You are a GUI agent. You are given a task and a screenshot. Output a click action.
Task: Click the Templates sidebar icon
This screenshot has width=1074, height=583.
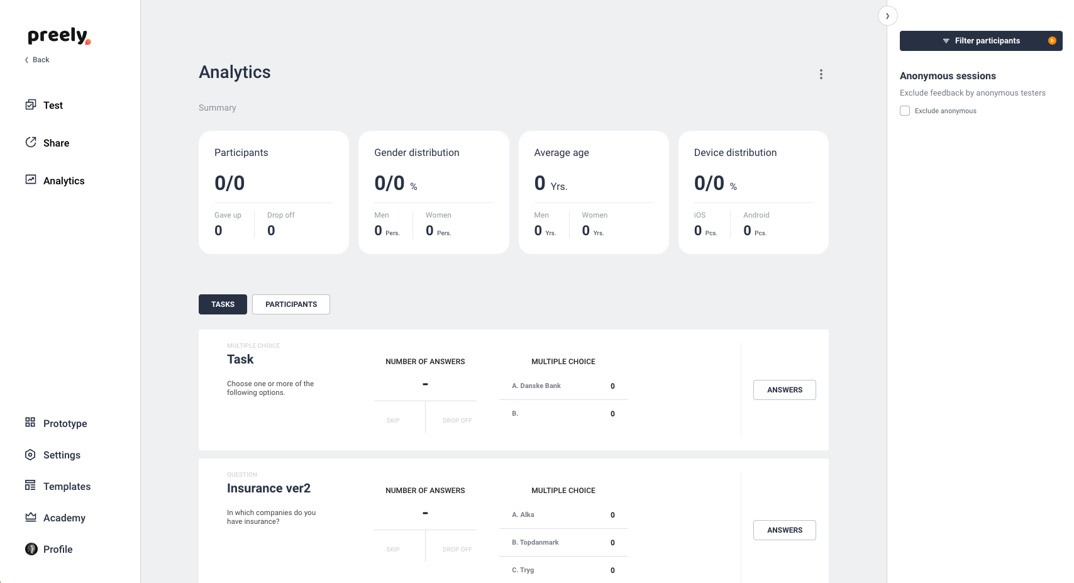[x=30, y=486]
